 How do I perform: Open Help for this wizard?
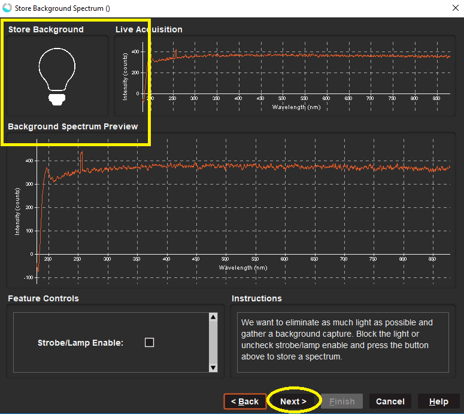(438, 401)
